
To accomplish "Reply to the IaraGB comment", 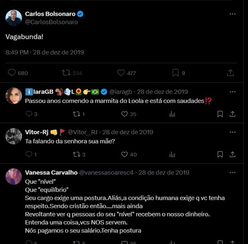I will (29, 114).
